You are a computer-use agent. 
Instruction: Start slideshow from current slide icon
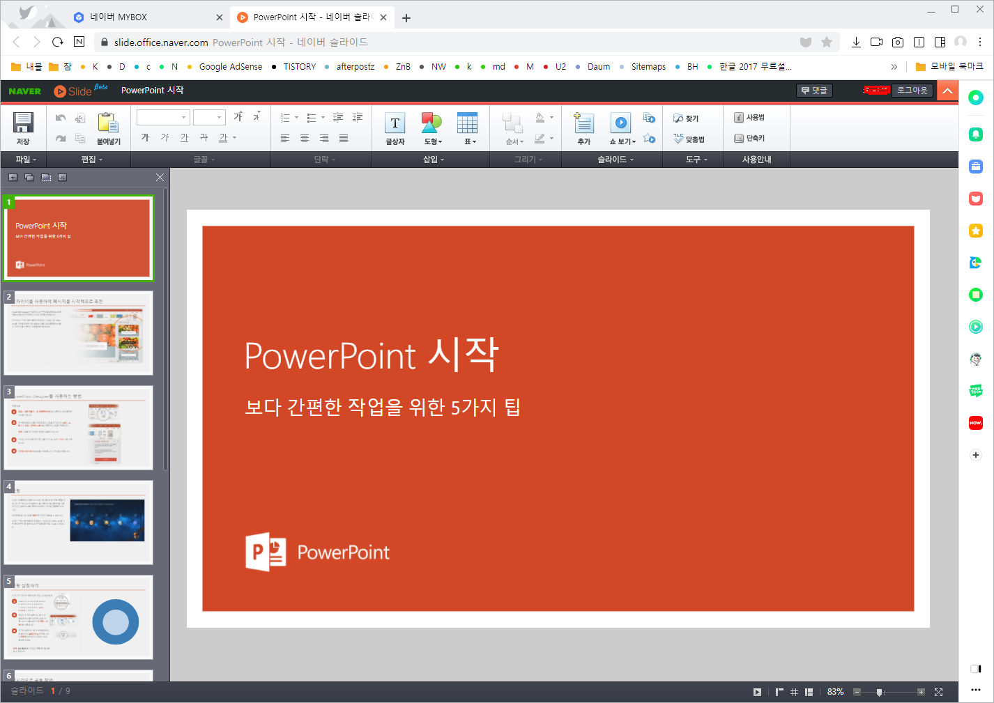point(649,118)
